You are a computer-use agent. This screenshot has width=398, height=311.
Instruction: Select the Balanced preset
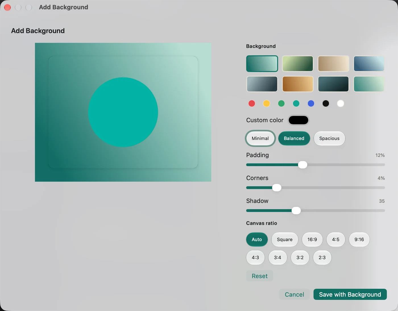pyautogui.click(x=294, y=138)
